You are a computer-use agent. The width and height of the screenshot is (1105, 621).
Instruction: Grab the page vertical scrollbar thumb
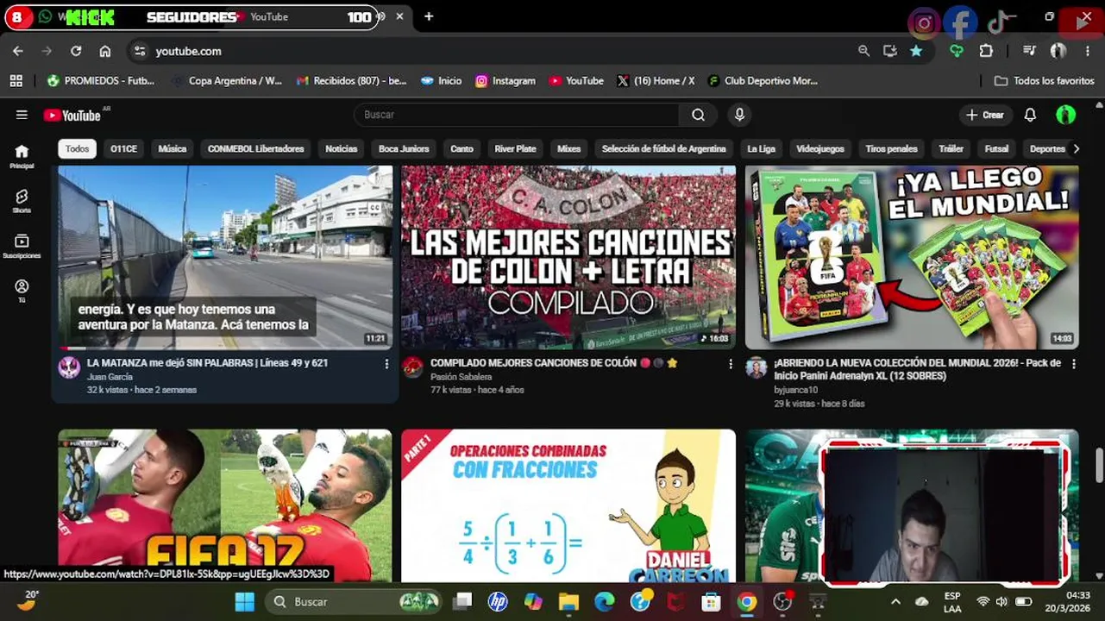click(x=1099, y=466)
